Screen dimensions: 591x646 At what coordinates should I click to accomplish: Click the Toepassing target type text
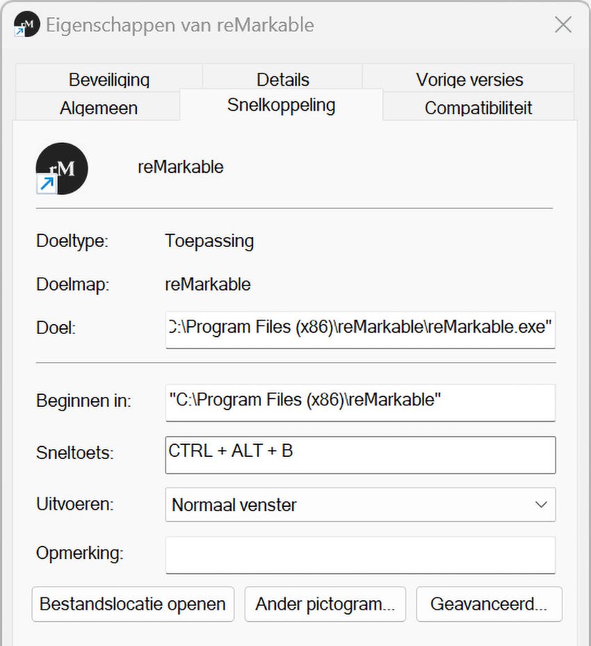pos(209,241)
